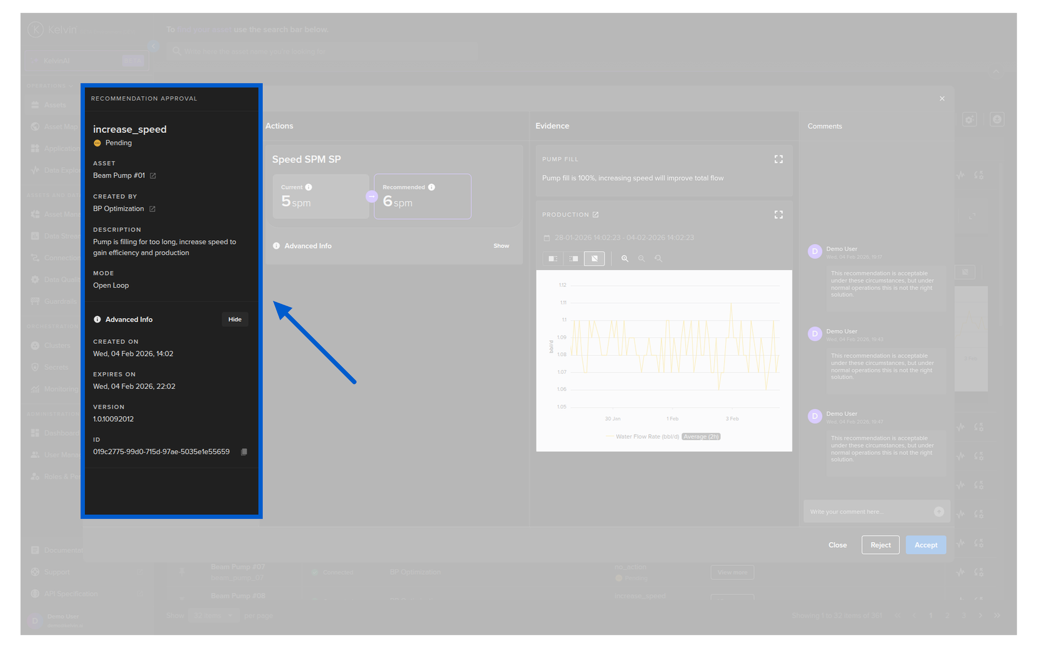Hide the Advanced Info section in sidebar
The image size is (1038, 648).
point(235,320)
